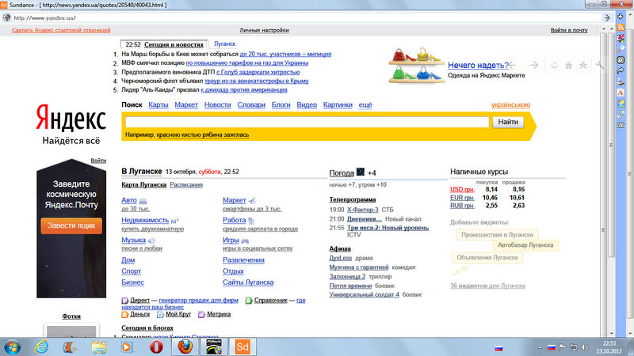Image resolution: width=634 pixels, height=356 pixels.
Task: Open the Недвижимость link
Action: [x=145, y=220]
